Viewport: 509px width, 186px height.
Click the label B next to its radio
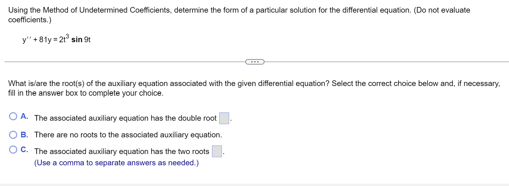25,135
